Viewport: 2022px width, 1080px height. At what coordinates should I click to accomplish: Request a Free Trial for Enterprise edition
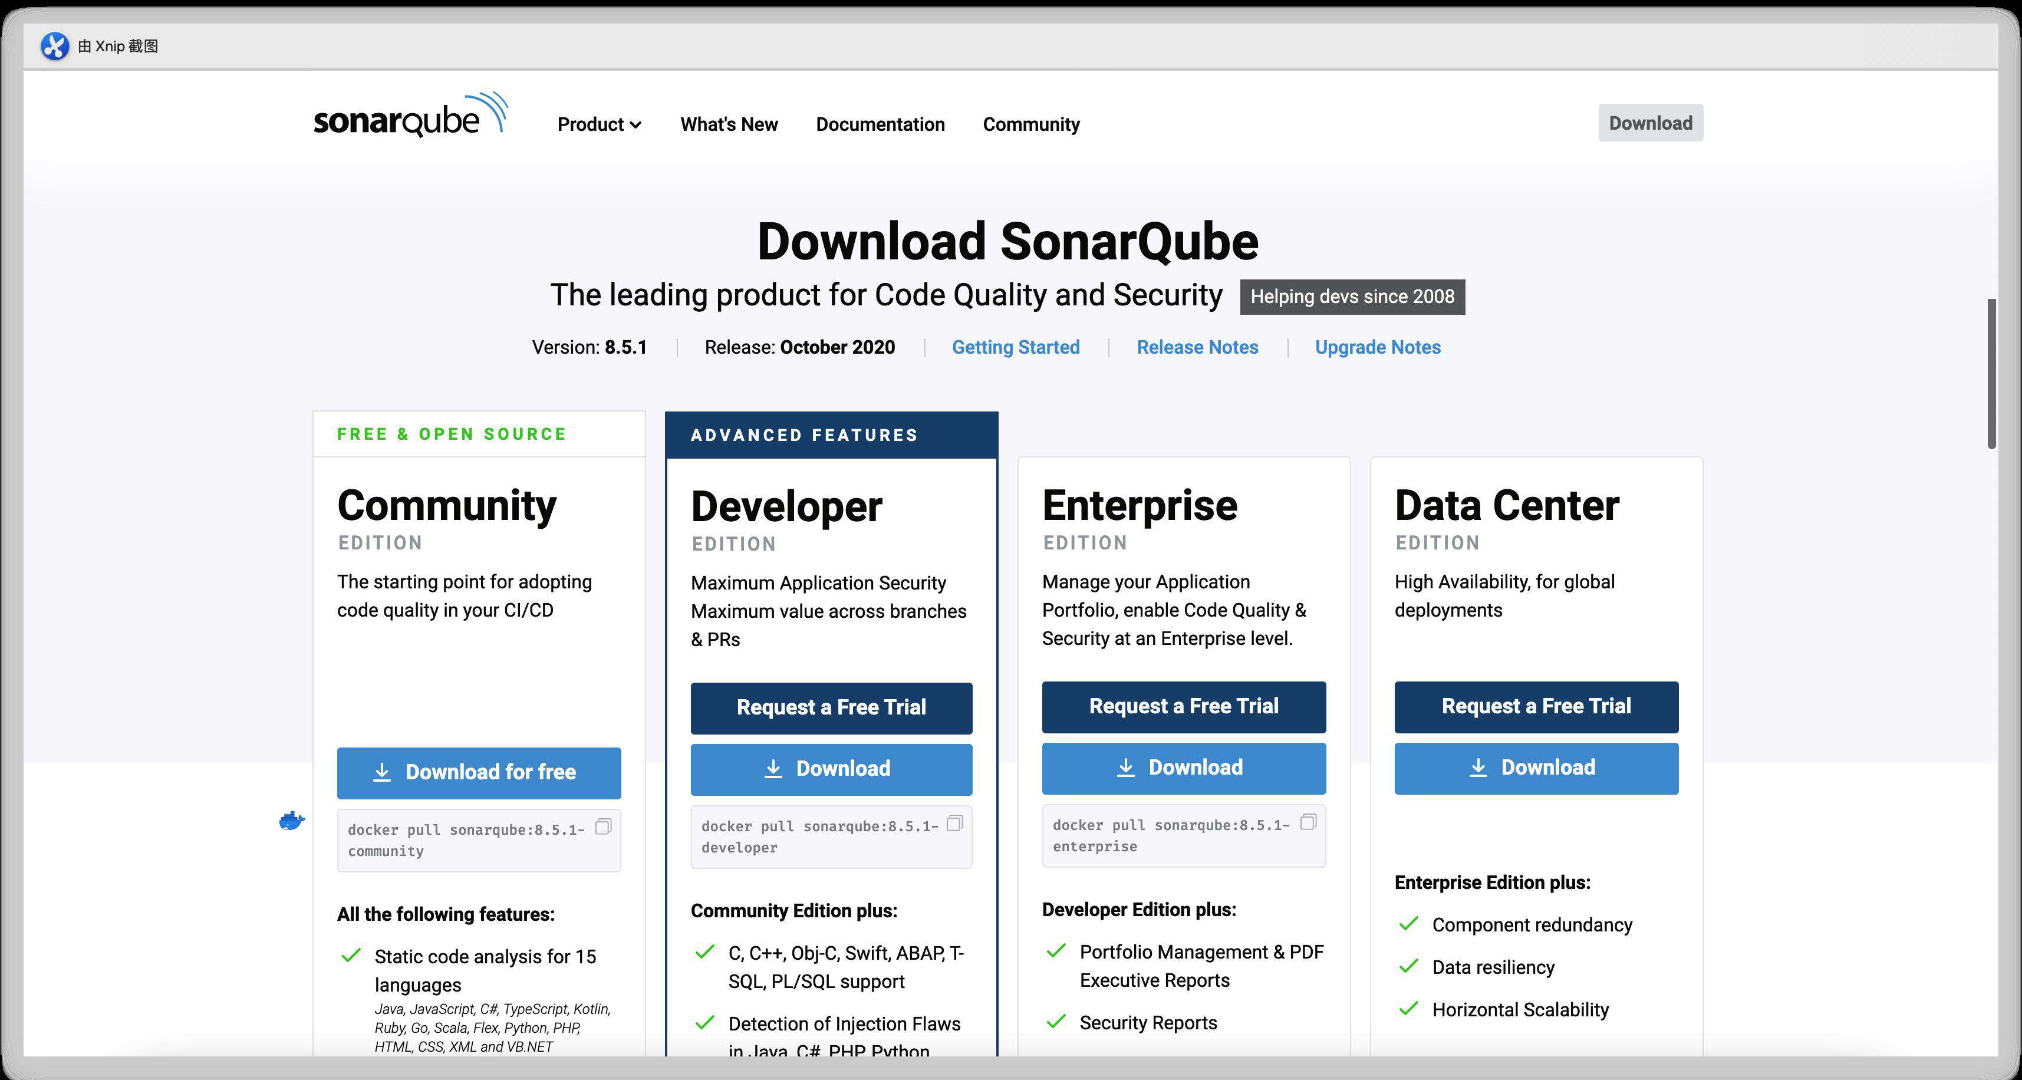click(x=1184, y=706)
